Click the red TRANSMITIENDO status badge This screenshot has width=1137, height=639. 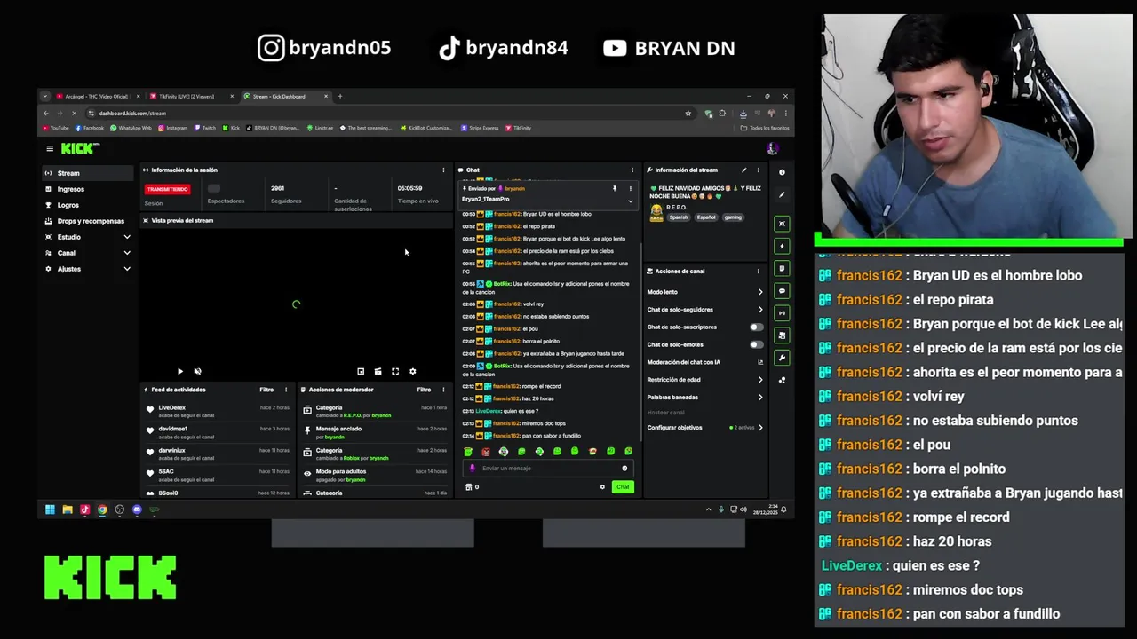(167, 189)
